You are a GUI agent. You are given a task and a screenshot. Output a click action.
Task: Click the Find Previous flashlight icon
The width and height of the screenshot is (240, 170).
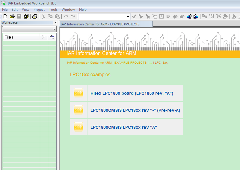pos(134,16)
